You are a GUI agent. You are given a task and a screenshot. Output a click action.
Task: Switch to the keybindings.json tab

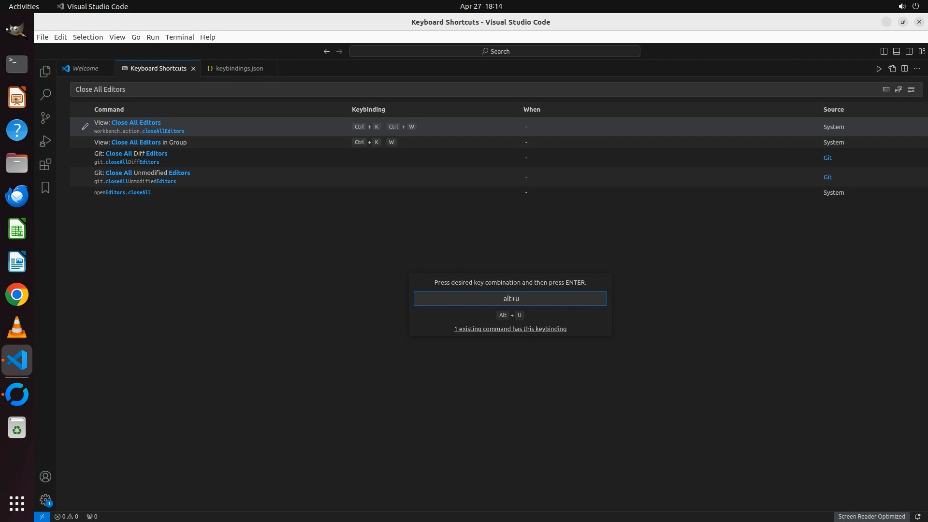pos(239,69)
